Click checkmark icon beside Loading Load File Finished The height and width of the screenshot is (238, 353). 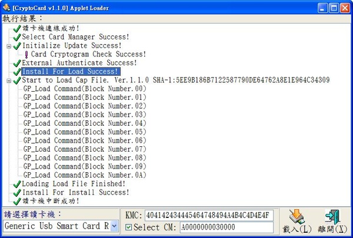(17, 184)
